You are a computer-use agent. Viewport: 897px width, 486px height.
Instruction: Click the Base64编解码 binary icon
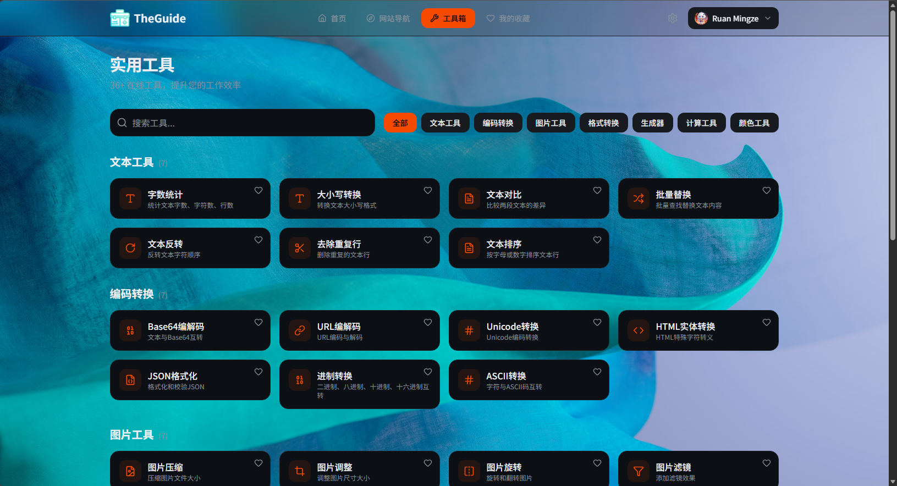coord(130,330)
